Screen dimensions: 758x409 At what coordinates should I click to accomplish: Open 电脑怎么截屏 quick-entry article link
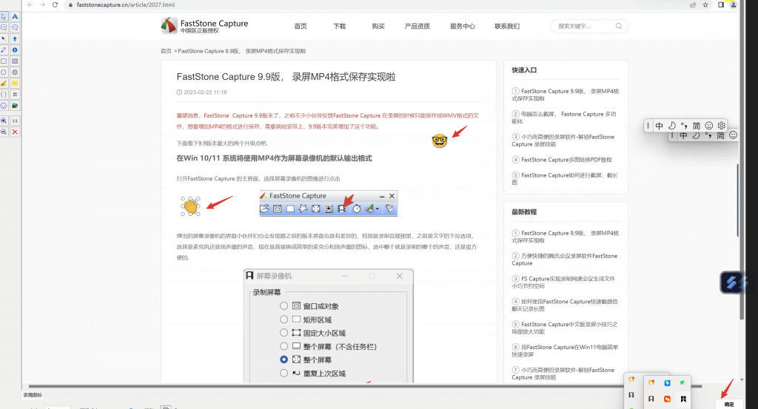click(564, 118)
